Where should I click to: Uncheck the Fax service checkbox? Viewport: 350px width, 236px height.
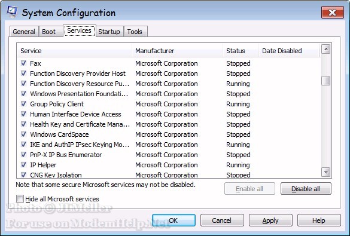[x=23, y=63]
